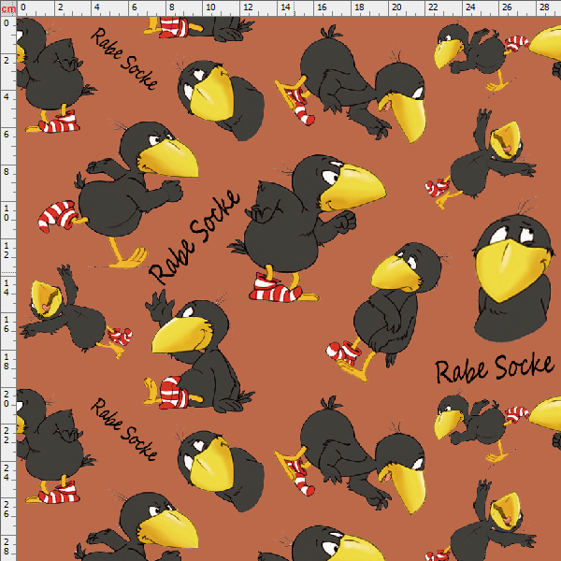Click the red cm unit label

7,7
